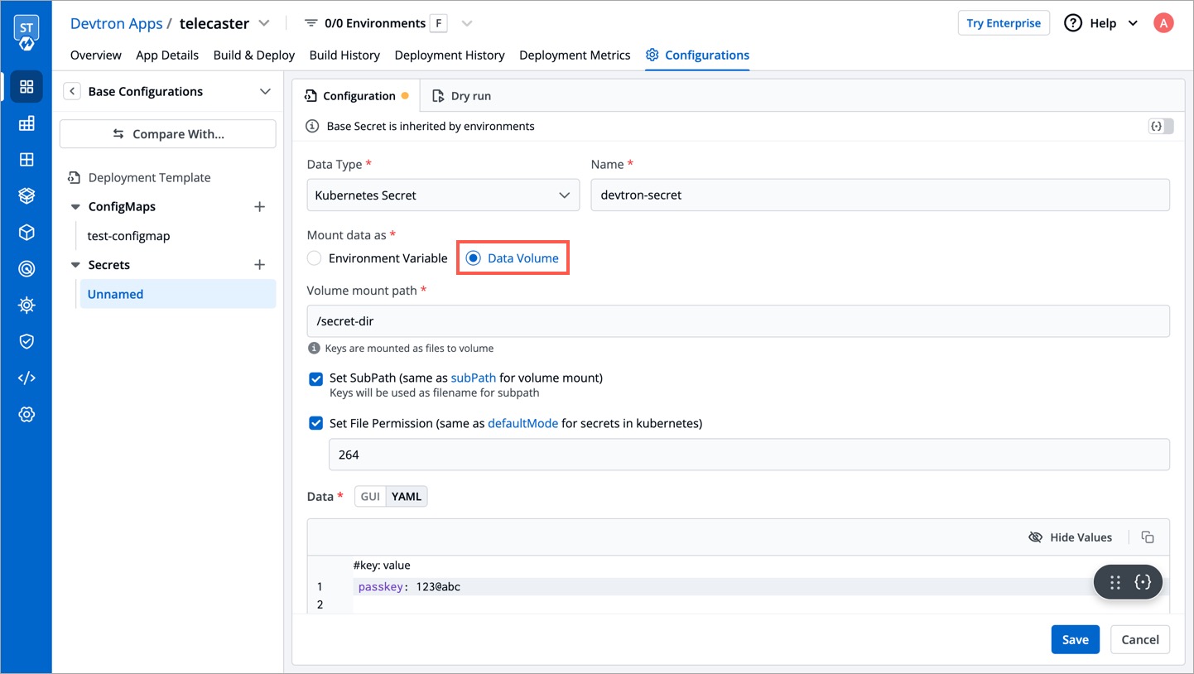Viewport: 1194px width, 674px height.
Task: Open Global Configurations gear icon in sidebar
Action: (x=26, y=415)
